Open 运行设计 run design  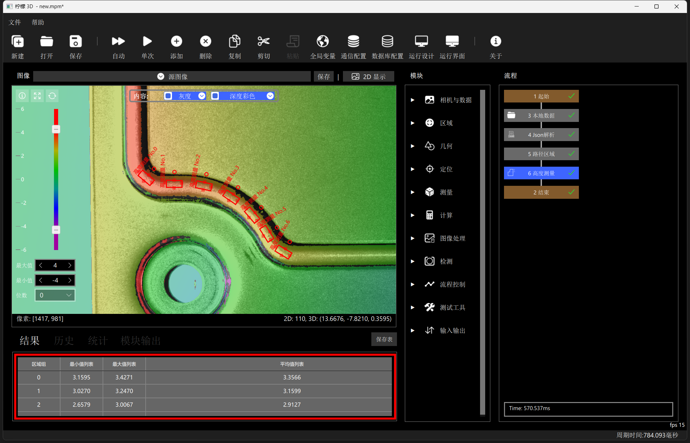point(421,41)
